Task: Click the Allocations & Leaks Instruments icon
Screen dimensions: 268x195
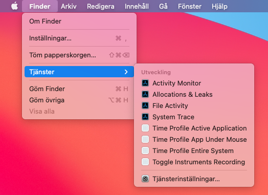Action: (145, 94)
